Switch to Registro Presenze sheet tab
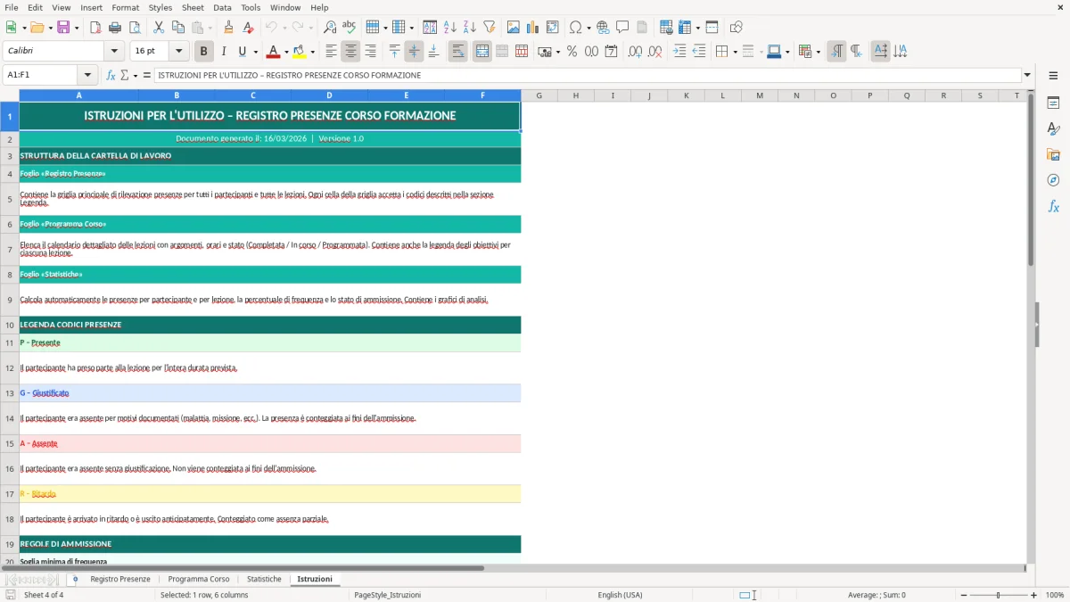The width and height of the screenshot is (1070, 602). pos(120,580)
